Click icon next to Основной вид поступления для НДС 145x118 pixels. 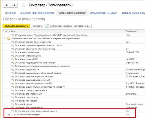[12, 84]
